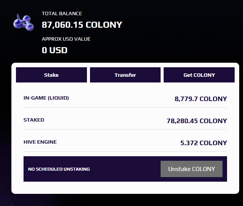Image resolution: width=243 pixels, height=206 pixels.
Task: Click the divider under the IN-GAME row
Action: point(125,107)
